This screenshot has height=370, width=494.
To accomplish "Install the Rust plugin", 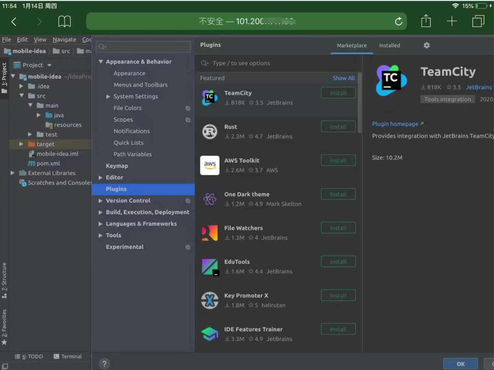I will tap(338, 127).
